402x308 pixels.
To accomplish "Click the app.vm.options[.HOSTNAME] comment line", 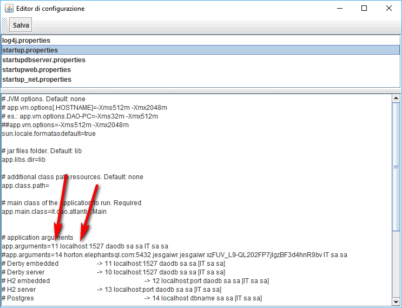I will (84, 108).
